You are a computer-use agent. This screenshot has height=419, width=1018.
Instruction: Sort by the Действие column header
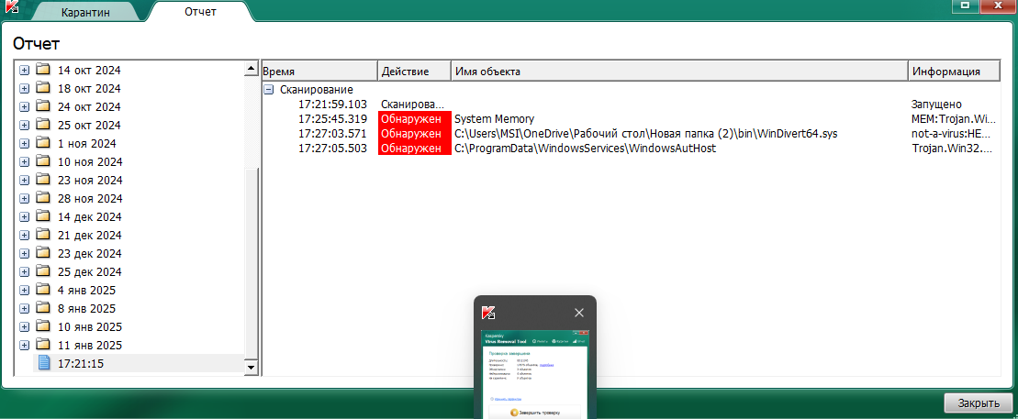(414, 71)
